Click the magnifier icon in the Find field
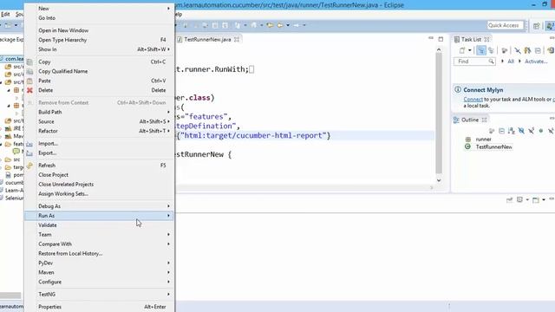 [x=491, y=62]
